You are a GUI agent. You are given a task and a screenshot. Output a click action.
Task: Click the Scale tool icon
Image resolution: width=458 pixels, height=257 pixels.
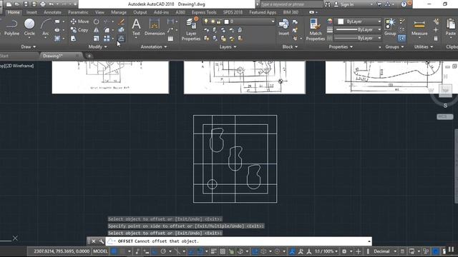tap(96, 38)
